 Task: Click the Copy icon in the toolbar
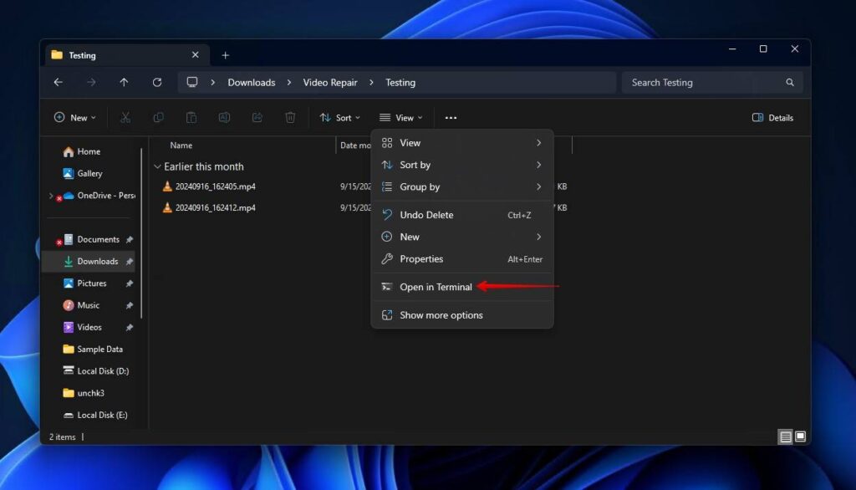coord(158,117)
